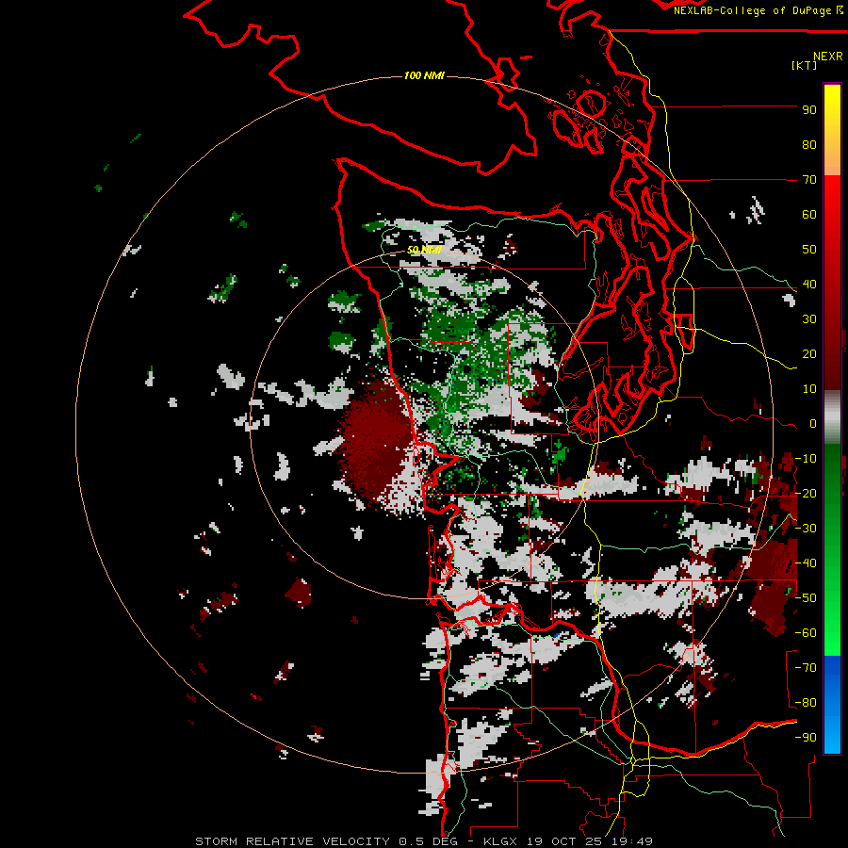848x848 pixels.
Task: Click the 30 value on velocity scale
Action: coord(809,319)
